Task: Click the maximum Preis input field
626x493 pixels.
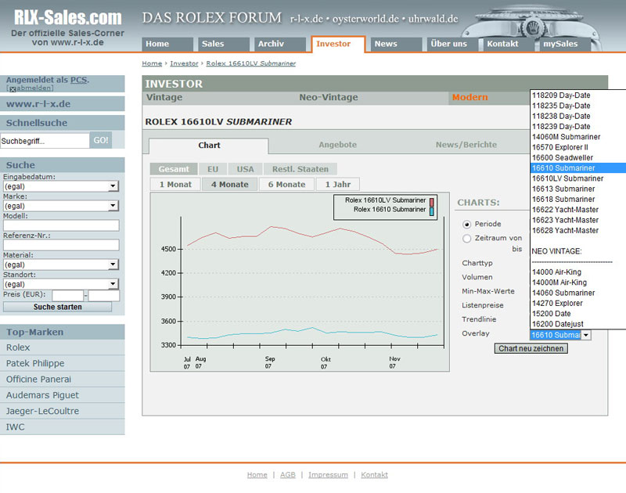Action: coord(104,296)
